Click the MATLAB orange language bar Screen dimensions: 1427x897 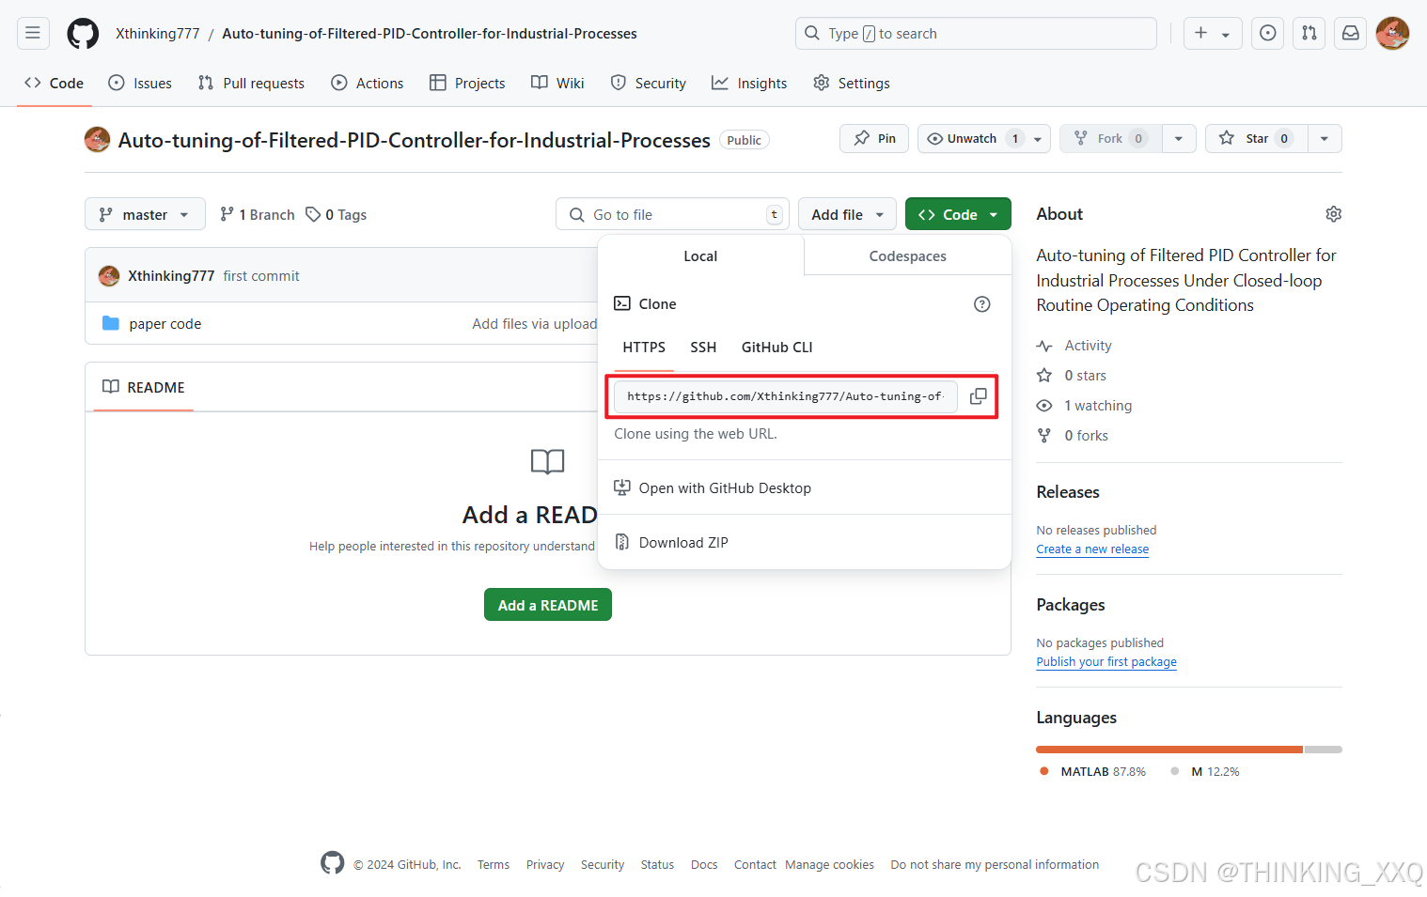coord(1169,750)
